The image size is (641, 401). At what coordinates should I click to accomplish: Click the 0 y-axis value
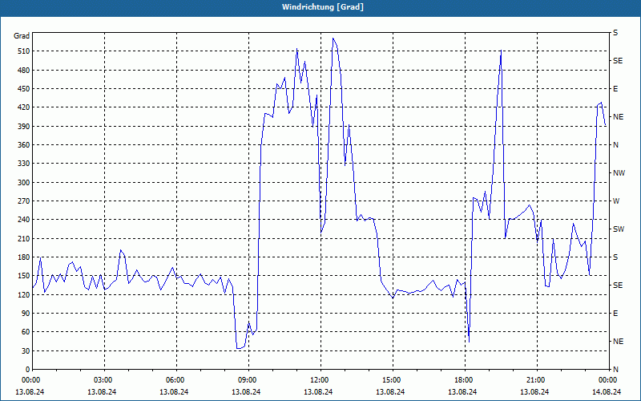tap(28, 370)
